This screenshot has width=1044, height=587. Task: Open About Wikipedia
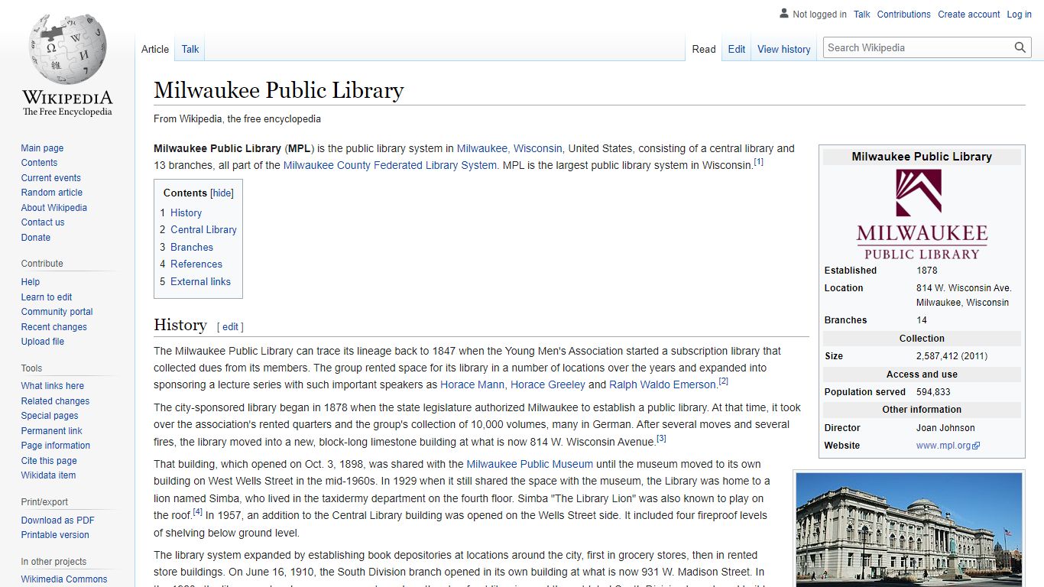[x=53, y=208]
